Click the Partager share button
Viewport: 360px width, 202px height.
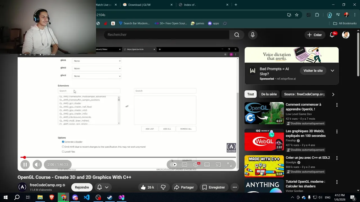click(184, 187)
